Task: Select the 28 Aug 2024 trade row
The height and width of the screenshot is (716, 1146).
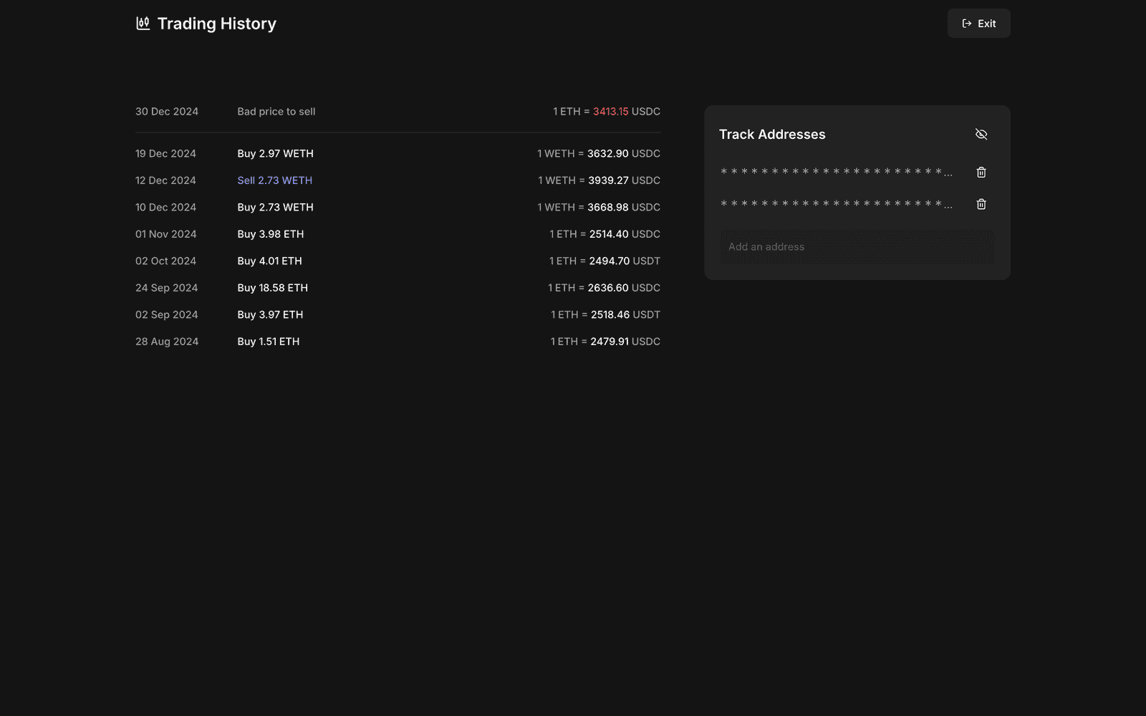Action: click(x=167, y=342)
